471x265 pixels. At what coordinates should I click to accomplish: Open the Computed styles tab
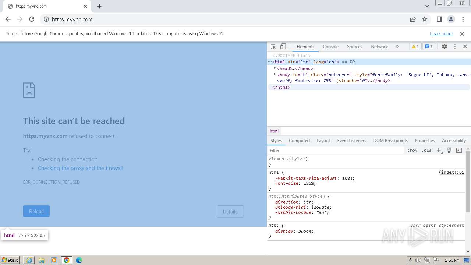tap(299, 141)
